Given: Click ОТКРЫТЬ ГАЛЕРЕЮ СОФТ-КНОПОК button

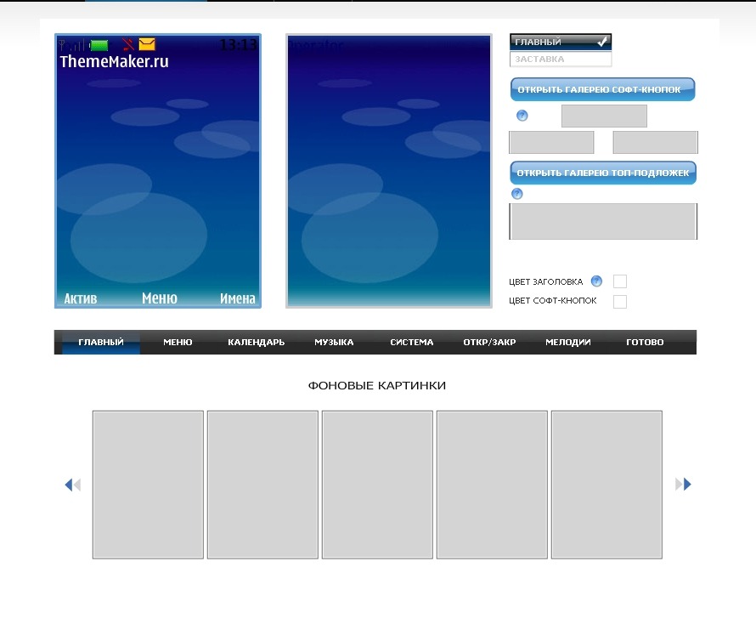Looking at the screenshot, I should (x=603, y=89).
